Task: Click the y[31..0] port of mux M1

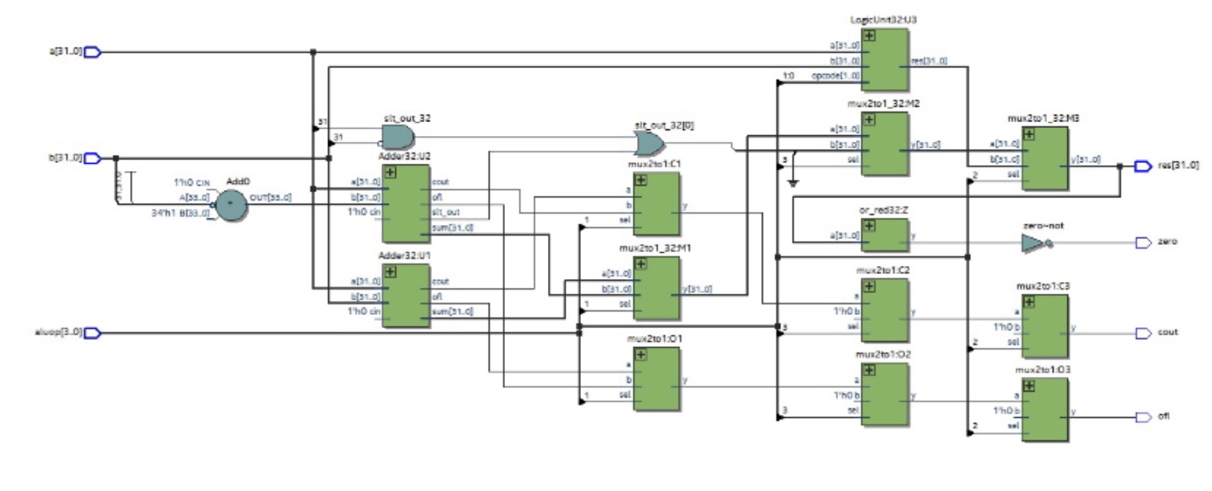Action: (696, 289)
